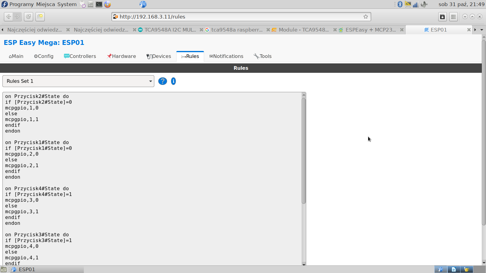The image size is (486, 273).
Task: Close the Module - TCA9548 tab
Action: [335, 30]
